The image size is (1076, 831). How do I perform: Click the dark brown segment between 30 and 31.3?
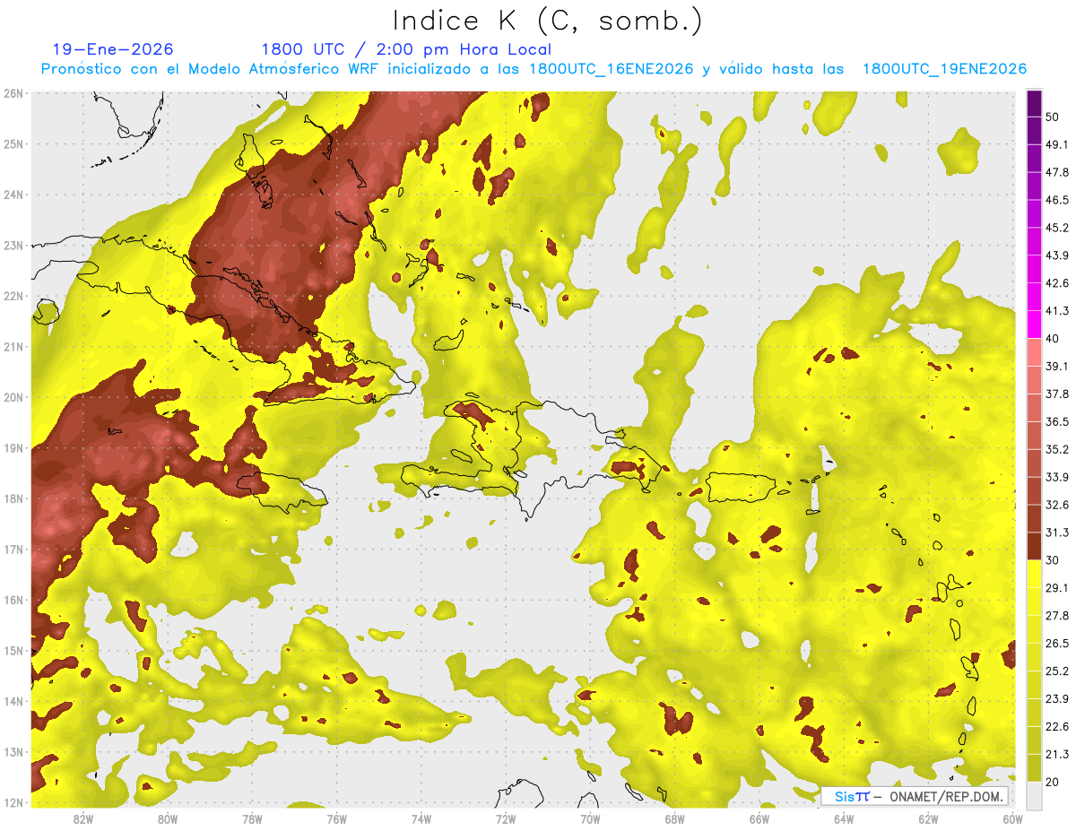pyautogui.click(x=1034, y=547)
